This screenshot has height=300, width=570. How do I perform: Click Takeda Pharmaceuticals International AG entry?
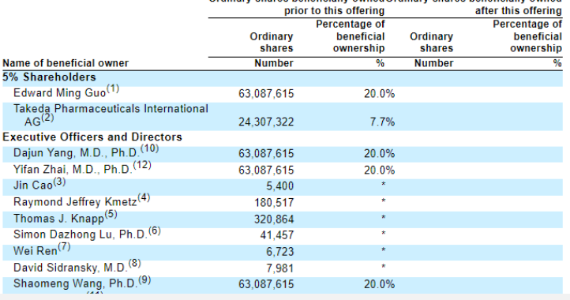click(111, 115)
